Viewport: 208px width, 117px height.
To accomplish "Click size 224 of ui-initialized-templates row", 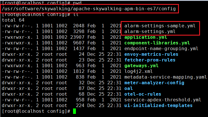I will point(80,106).
